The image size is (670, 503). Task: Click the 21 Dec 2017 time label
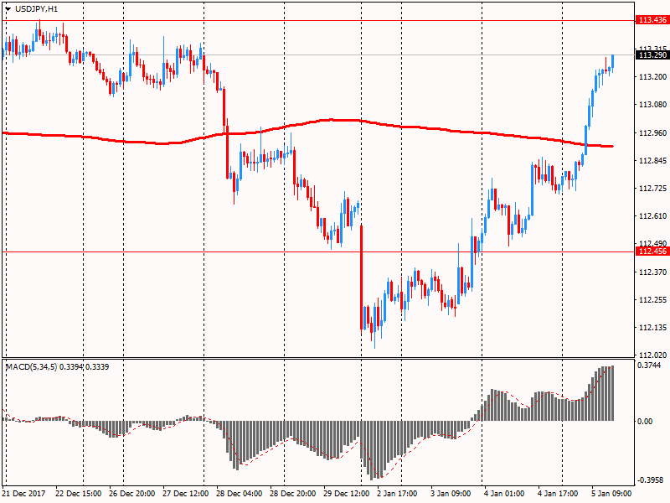(26, 493)
